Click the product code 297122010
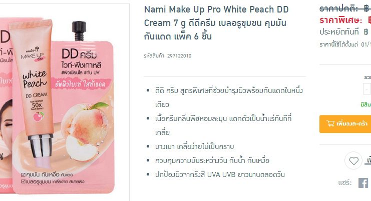The width and height of the screenshot is (371, 201). click(179, 56)
